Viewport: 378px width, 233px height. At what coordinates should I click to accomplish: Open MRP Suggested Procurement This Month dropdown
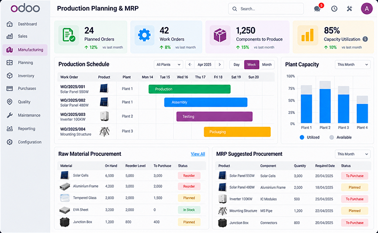352,154
